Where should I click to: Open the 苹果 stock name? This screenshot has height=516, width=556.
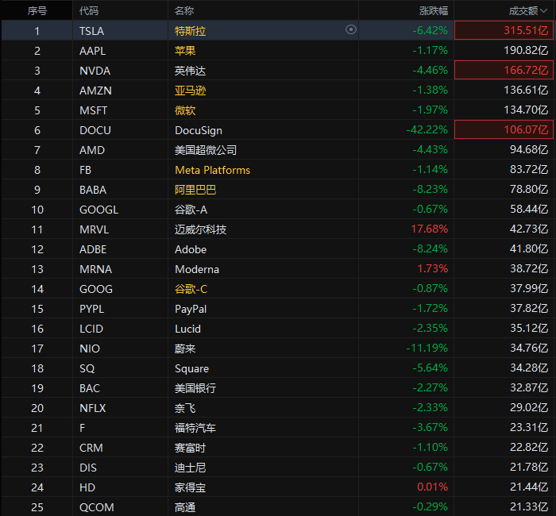pyautogui.click(x=185, y=51)
